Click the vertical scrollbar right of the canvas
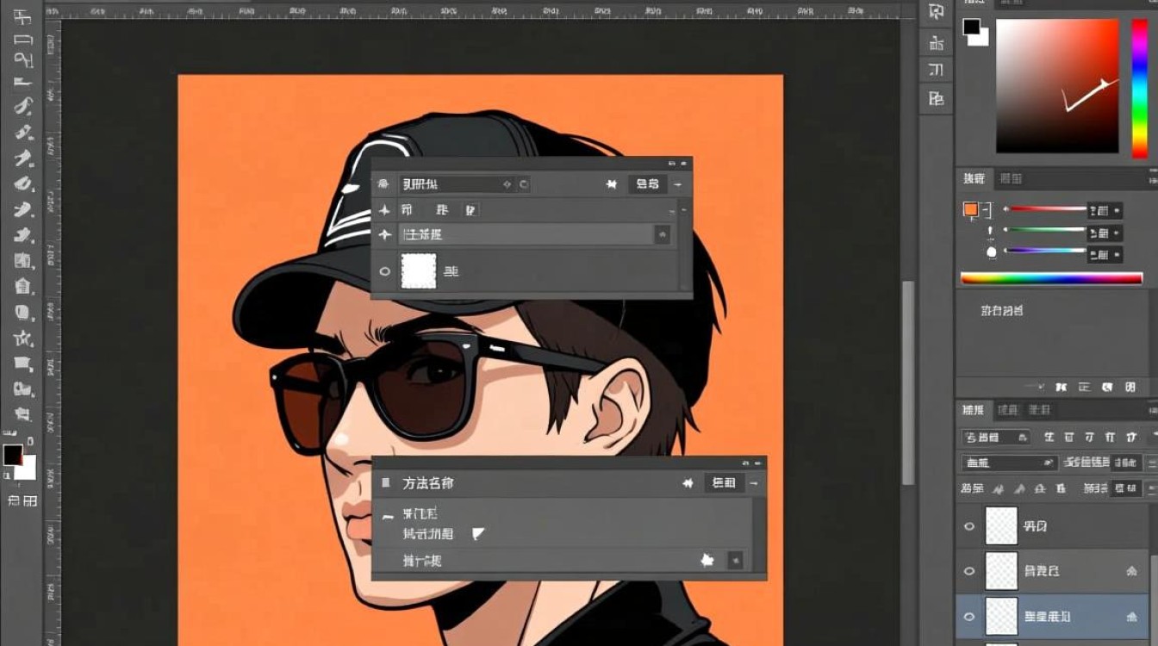 coord(907,382)
